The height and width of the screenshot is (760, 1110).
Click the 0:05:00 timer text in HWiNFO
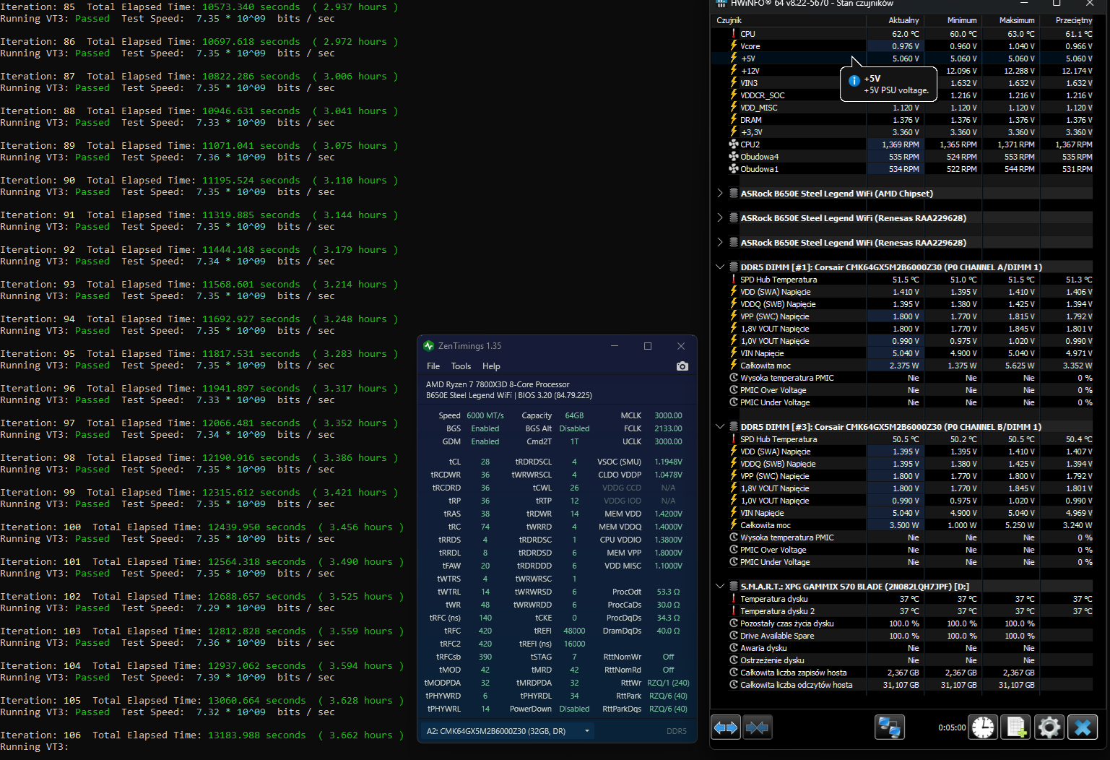tap(952, 727)
